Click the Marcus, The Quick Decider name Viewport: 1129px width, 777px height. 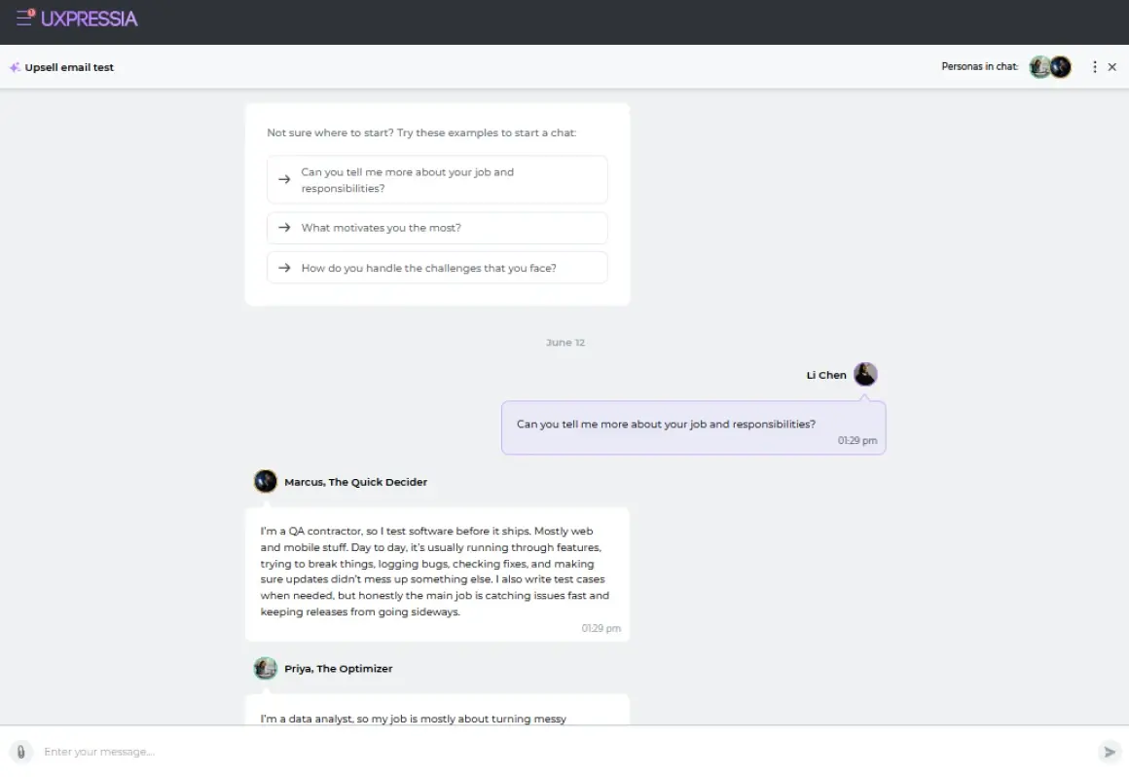point(355,482)
